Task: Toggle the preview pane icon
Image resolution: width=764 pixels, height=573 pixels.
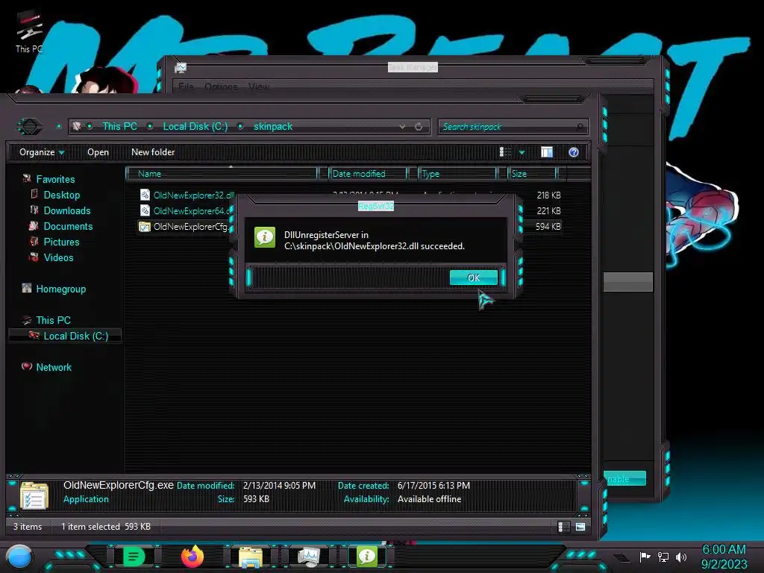Action: click(x=547, y=152)
